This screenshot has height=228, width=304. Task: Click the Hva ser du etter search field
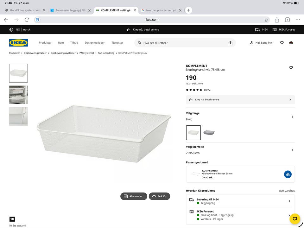184,43
